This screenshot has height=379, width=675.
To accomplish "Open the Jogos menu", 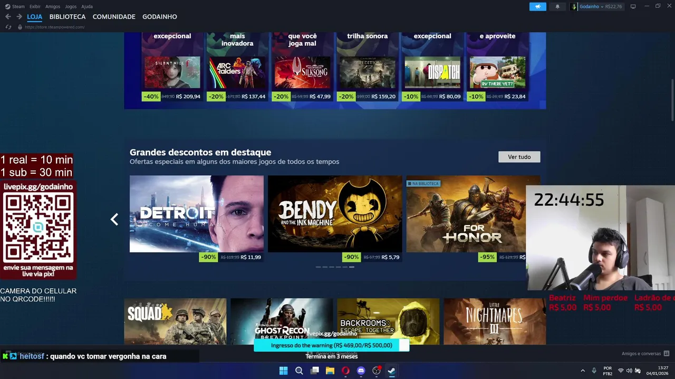I will click(x=71, y=6).
